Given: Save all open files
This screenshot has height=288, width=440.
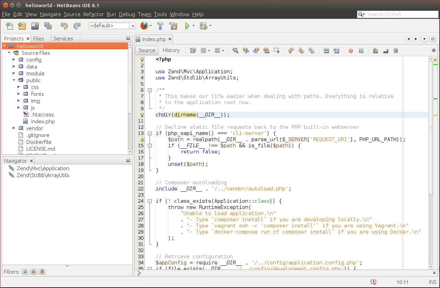Looking at the screenshot, I should click(x=48, y=26).
